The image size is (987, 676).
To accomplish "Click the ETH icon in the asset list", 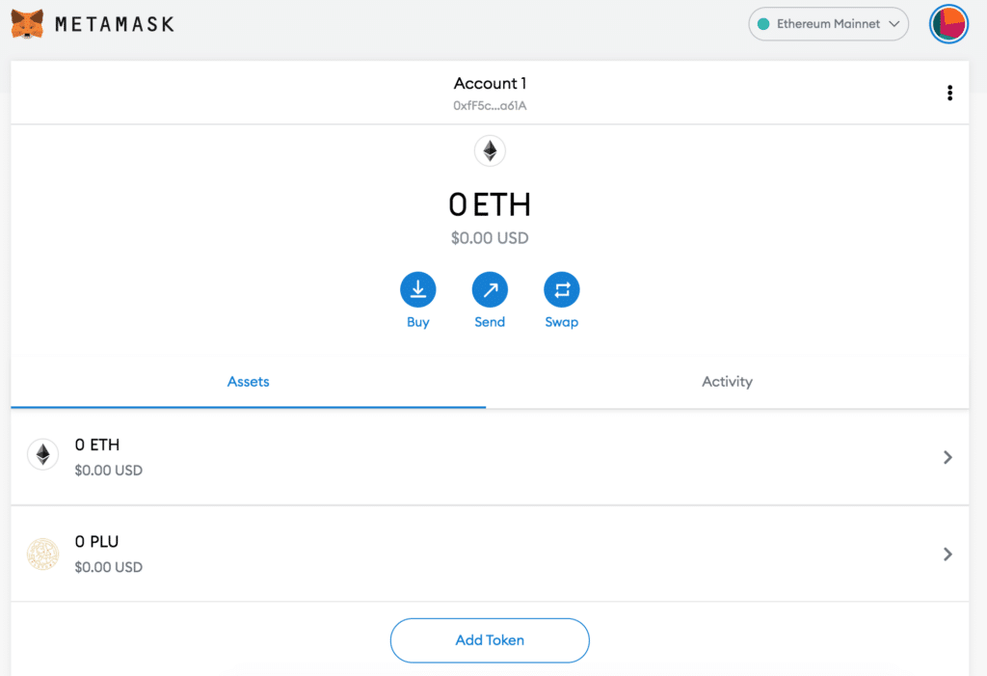I will click(42, 454).
